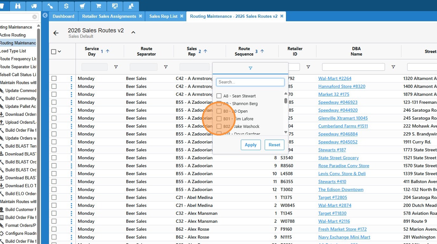
Task: Open the Service Day column filter icon
Action: point(116,67)
